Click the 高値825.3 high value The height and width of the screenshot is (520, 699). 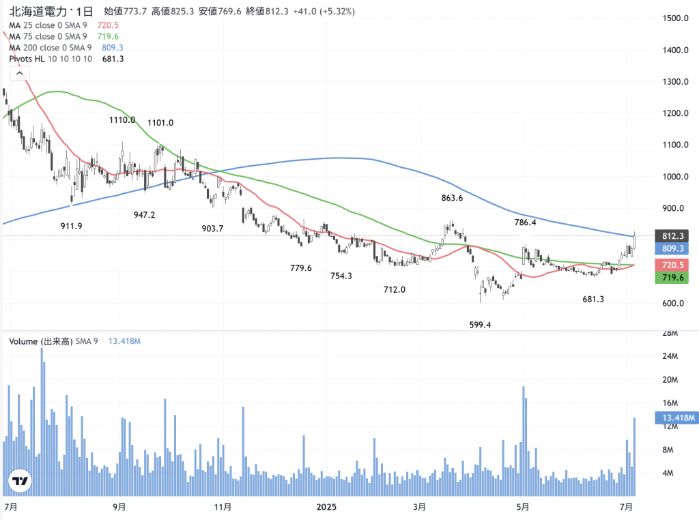173,11
